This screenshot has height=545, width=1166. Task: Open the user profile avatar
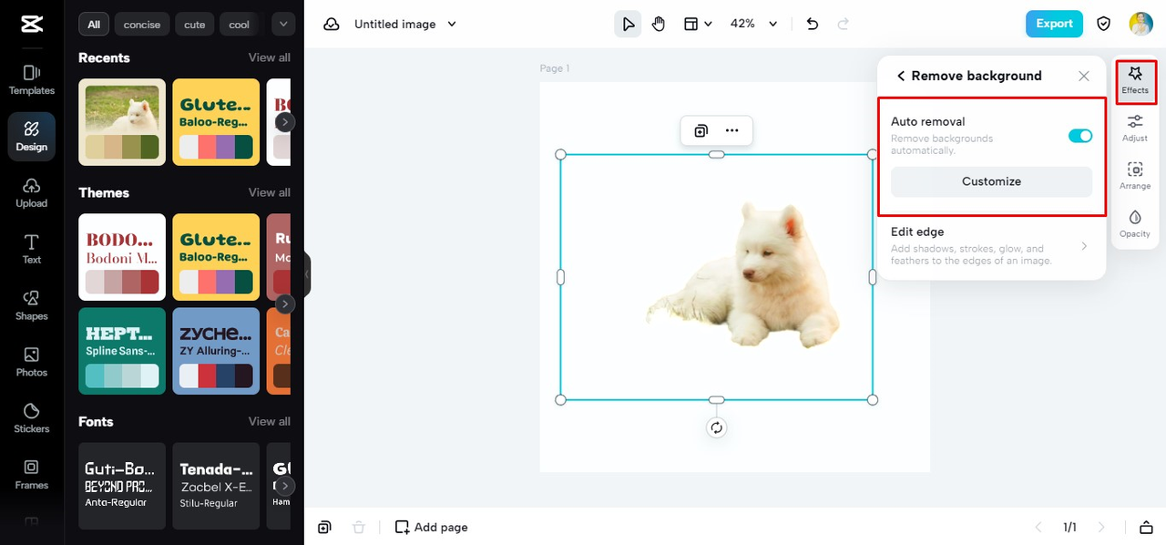pyautogui.click(x=1140, y=24)
